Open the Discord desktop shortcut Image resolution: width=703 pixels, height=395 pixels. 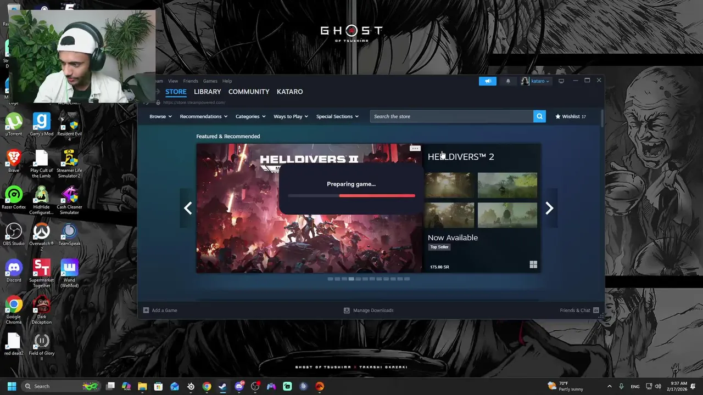click(x=14, y=271)
